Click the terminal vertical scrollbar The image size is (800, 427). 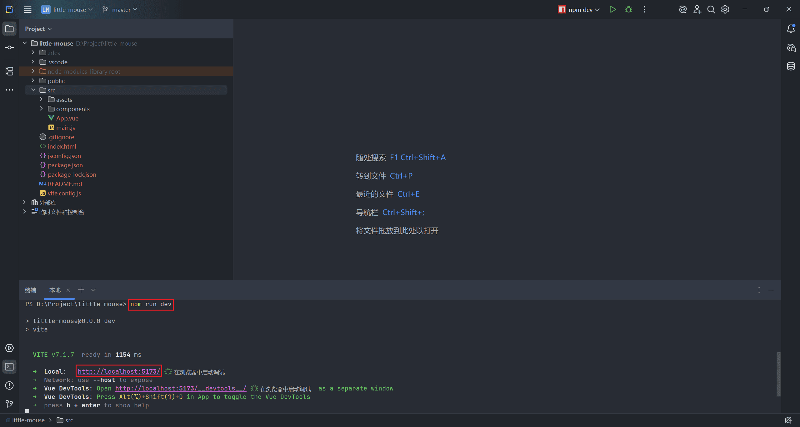[x=778, y=374]
